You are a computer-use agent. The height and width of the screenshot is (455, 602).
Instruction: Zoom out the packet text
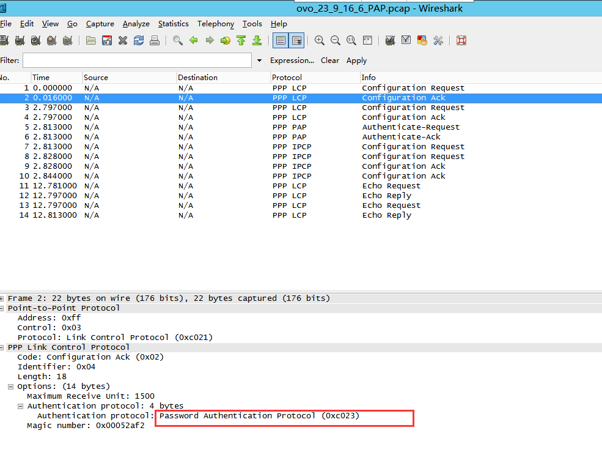click(x=336, y=40)
